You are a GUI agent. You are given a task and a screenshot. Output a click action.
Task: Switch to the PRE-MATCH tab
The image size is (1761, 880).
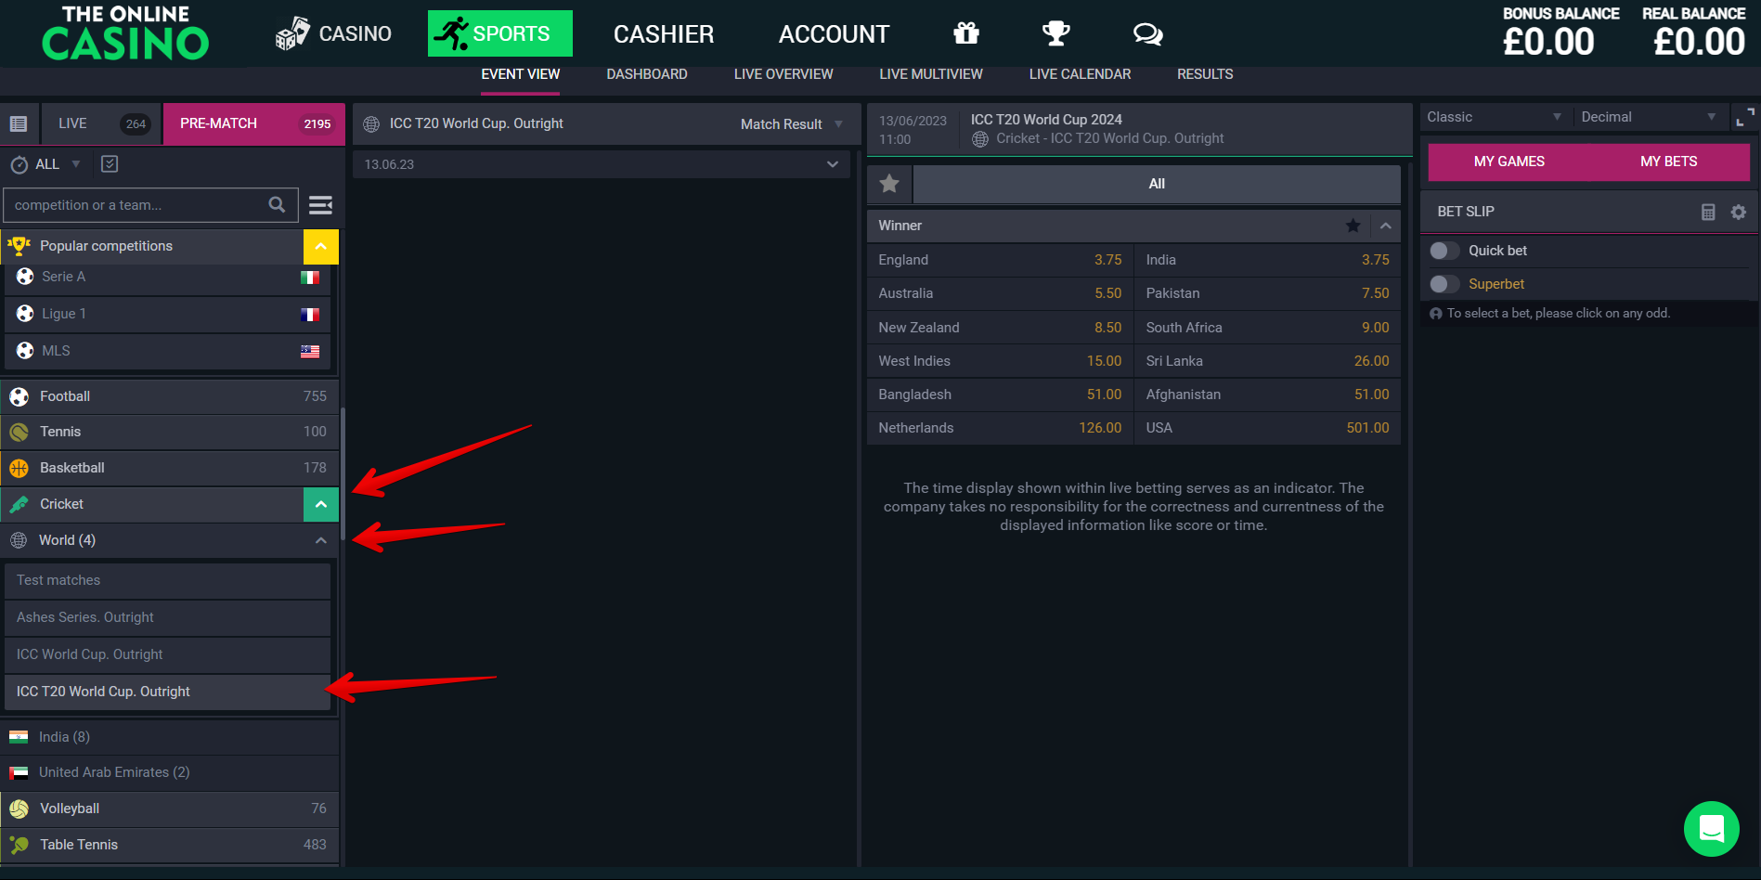pyautogui.click(x=254, y=123)
